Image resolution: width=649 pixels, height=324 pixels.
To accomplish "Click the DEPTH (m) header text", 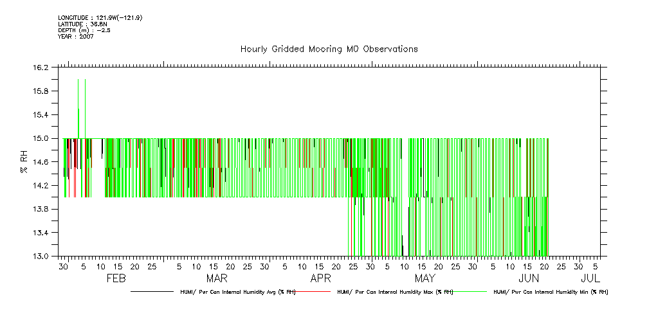I will 84,30.
